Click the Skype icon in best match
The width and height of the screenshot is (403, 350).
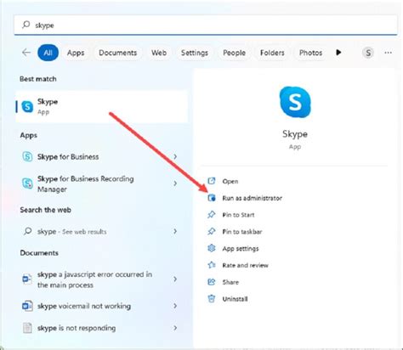click(27, 107)
